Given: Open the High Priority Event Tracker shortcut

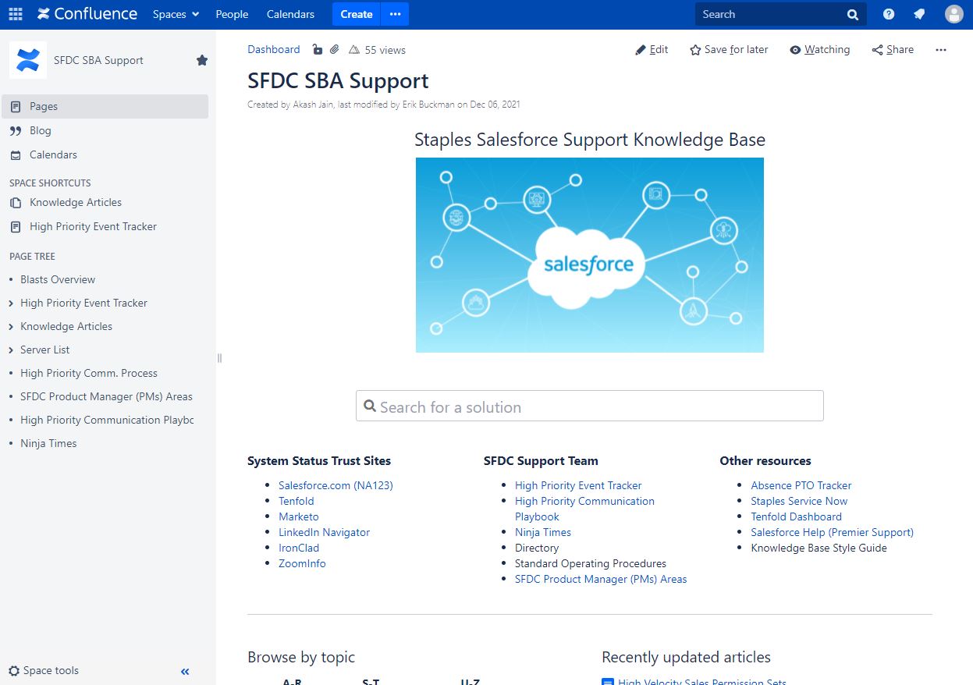Looking at the screenshot, I should 93,226.
